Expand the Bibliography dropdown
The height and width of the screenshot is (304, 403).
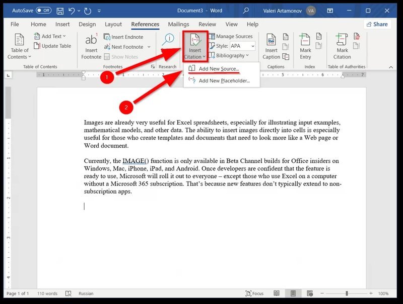coord(229,55)
